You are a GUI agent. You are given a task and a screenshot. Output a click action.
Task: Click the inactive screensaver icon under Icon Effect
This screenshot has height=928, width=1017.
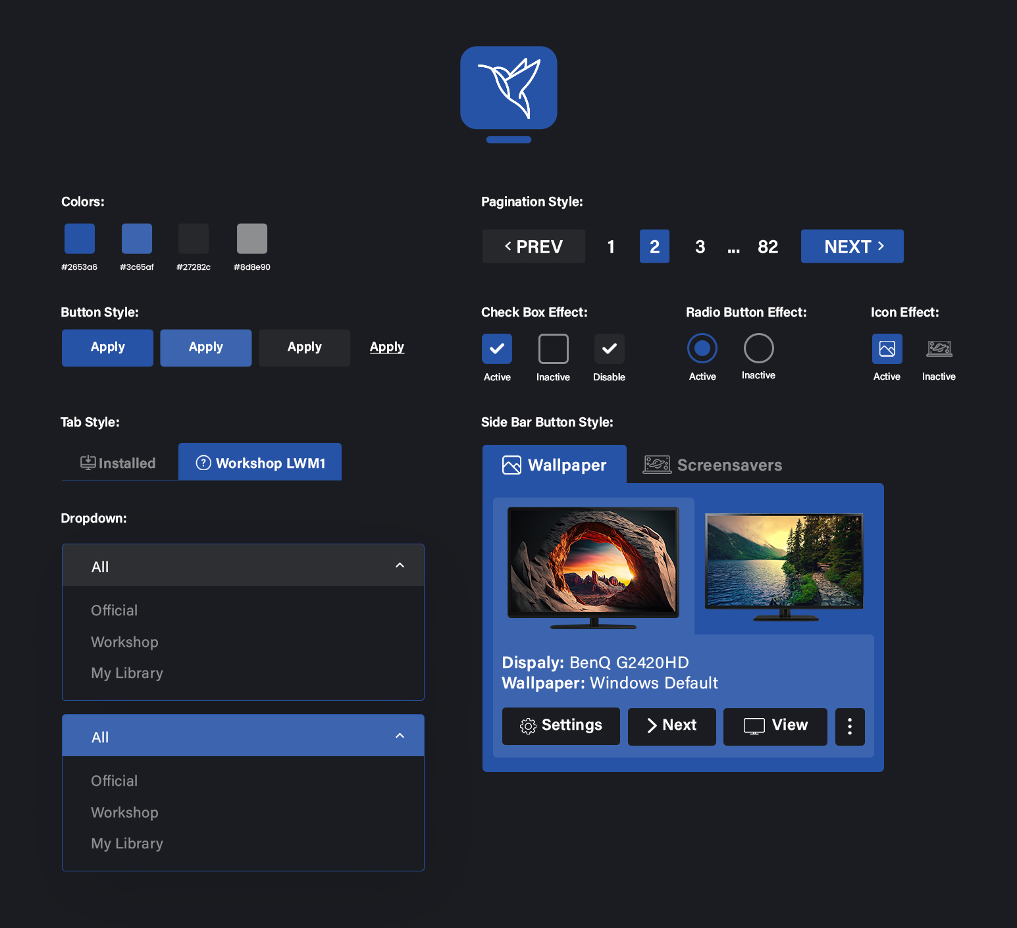pyautogui.click(x=939, y=348)
